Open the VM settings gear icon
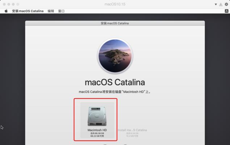Screen dimensions: 230x145 pyautogui.click(x=226, y=4)
